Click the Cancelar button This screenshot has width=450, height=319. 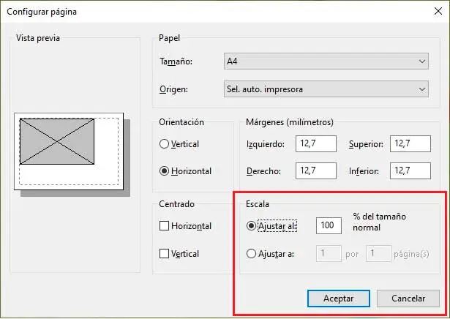coord(408,299)
